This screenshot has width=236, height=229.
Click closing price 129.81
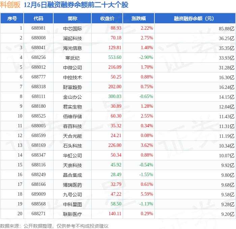click(x=115, y=48)
